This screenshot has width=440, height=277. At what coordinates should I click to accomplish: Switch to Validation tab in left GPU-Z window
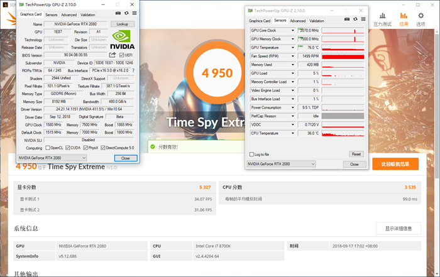[x=87, y=15]
